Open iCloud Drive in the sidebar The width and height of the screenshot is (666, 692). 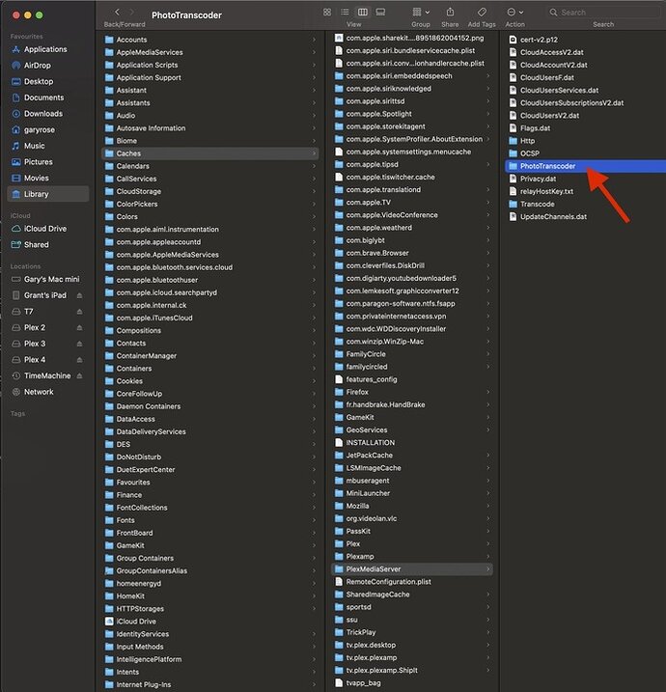click(47, 229)
